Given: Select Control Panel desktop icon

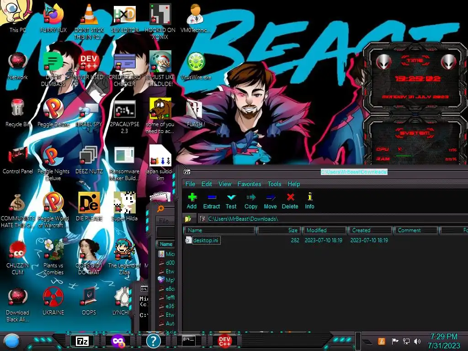Looking at the screenshot, I should point(18,160).
